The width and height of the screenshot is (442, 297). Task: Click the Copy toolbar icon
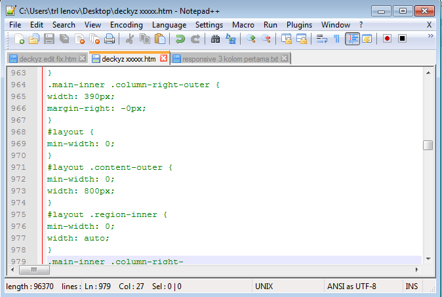tap(145, 39)
